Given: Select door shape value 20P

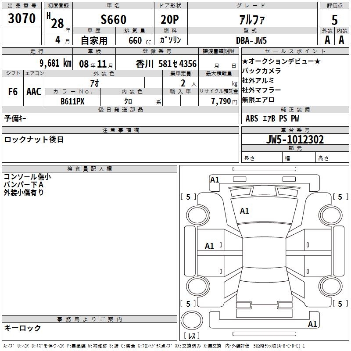Looking at the screenshot, I should 170,19.
